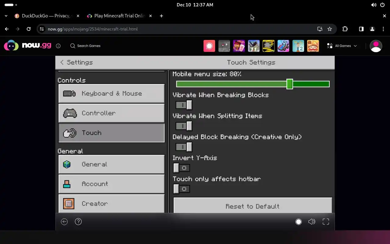Open browser extensions puzzle icon
Viewport: 390px width, 244px height.
click(x=345, y=29)
